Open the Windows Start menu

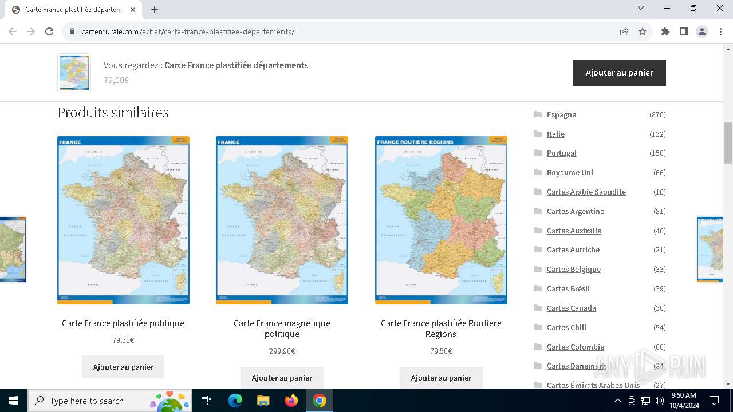(14, 401)
